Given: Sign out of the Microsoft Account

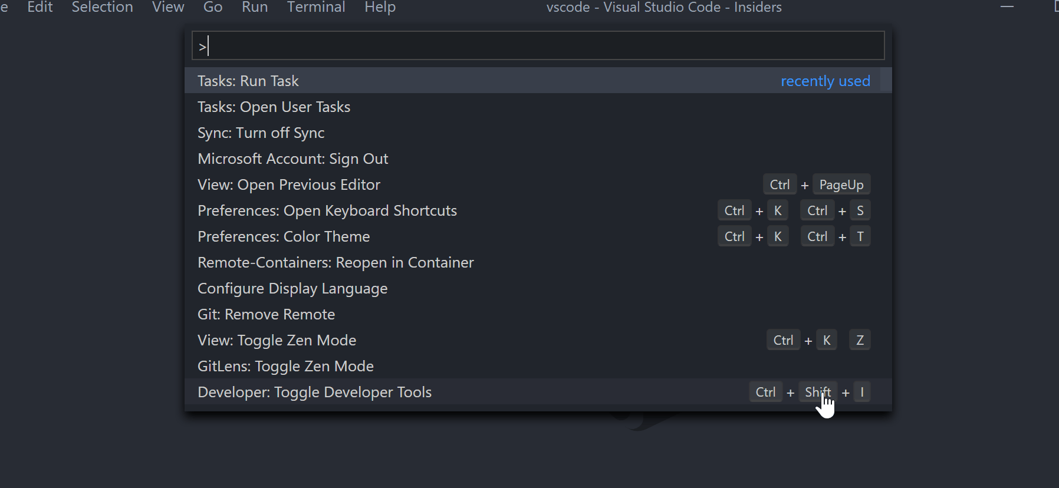Looking at the screenshot, I should tap(292, 159).
